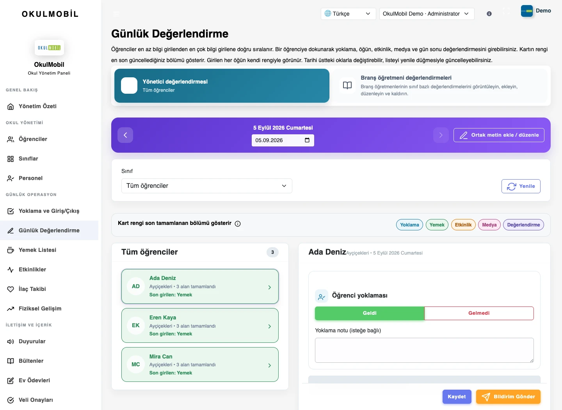The height and width of the screenshot is (410, 562).
Task: Click the info icon in top bar
Action: tap(489, 14)
